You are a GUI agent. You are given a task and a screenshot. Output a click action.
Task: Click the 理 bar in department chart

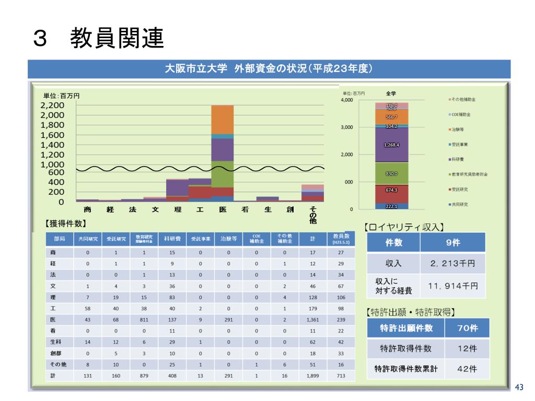tap(178, 190)
